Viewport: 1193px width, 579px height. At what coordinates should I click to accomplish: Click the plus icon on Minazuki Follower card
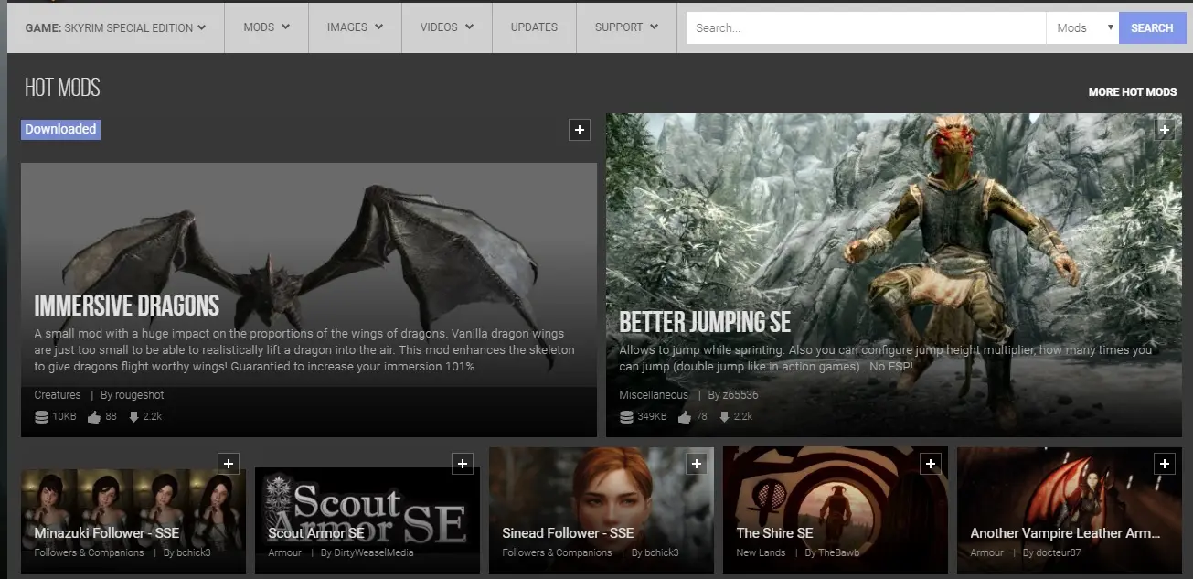(x=229, y=464)
